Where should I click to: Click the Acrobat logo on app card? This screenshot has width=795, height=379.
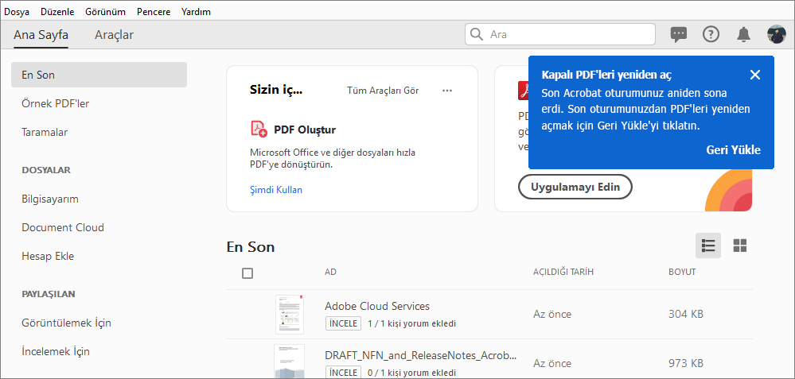(x=524, y=91)
